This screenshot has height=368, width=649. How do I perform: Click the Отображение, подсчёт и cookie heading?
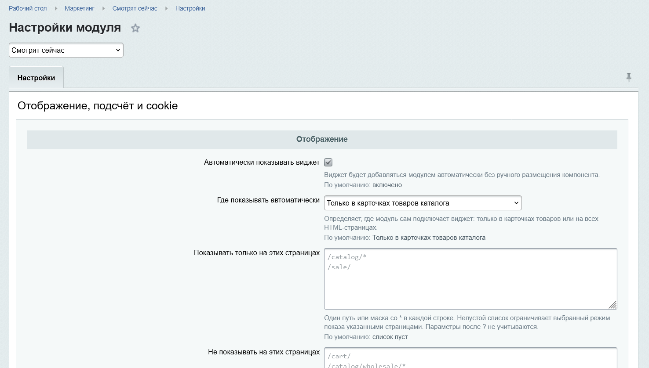98,106
